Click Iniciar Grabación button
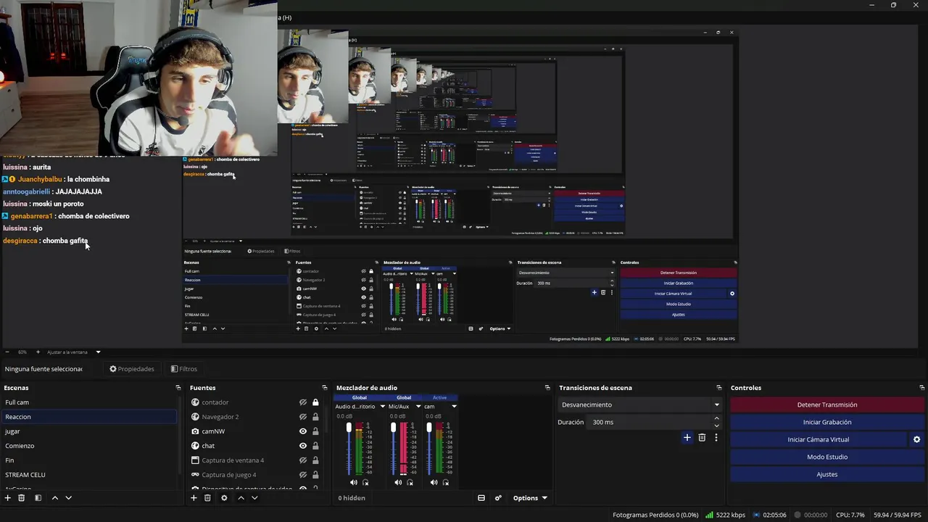The image size is (928, 522). pos(827,422)
